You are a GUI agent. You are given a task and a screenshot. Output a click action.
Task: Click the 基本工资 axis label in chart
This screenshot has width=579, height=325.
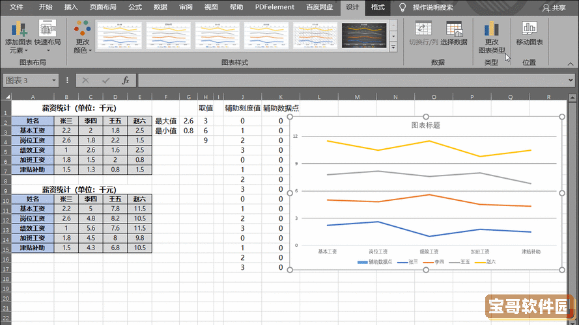pos(327,252)
